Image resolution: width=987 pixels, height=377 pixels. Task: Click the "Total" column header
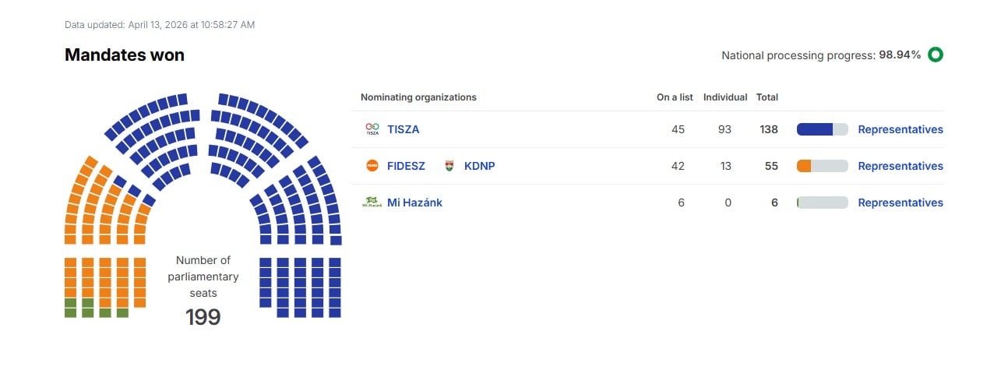tap(767, 97)
